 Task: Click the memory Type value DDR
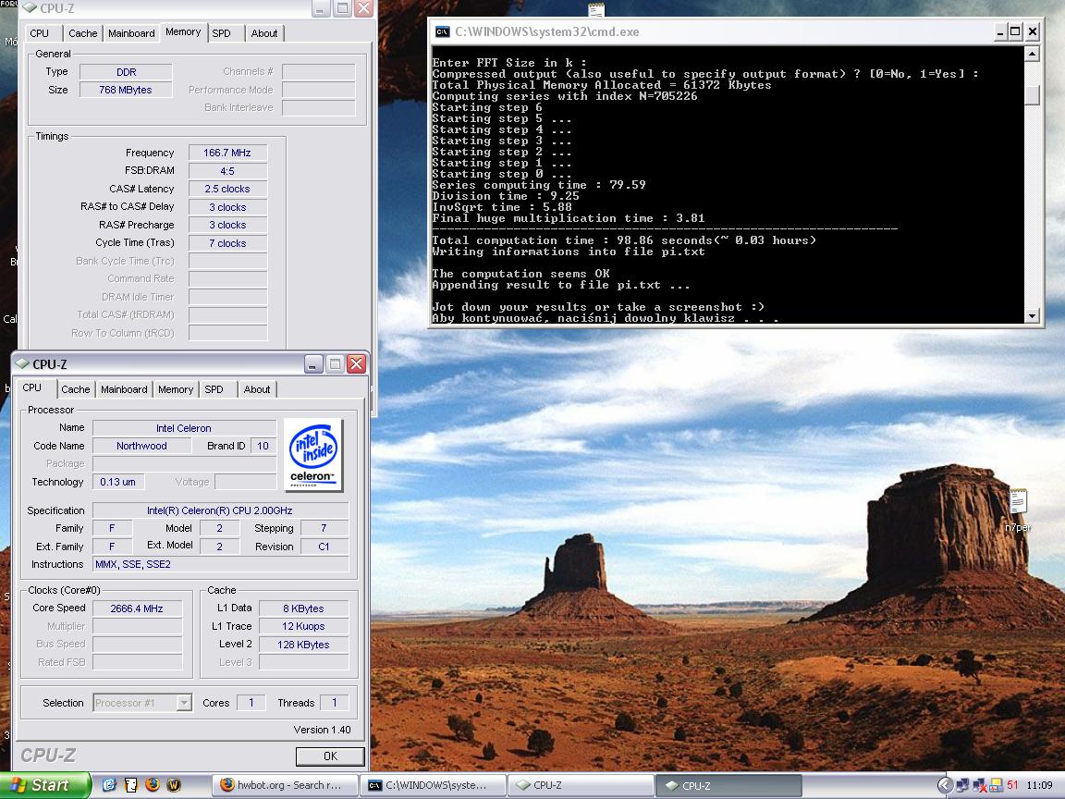coord(126,72)
